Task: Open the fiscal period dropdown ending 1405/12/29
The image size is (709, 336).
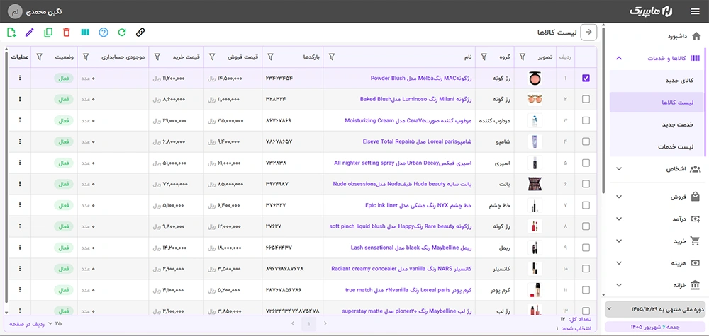Action: pyautogui.click(x=654, y=309)
